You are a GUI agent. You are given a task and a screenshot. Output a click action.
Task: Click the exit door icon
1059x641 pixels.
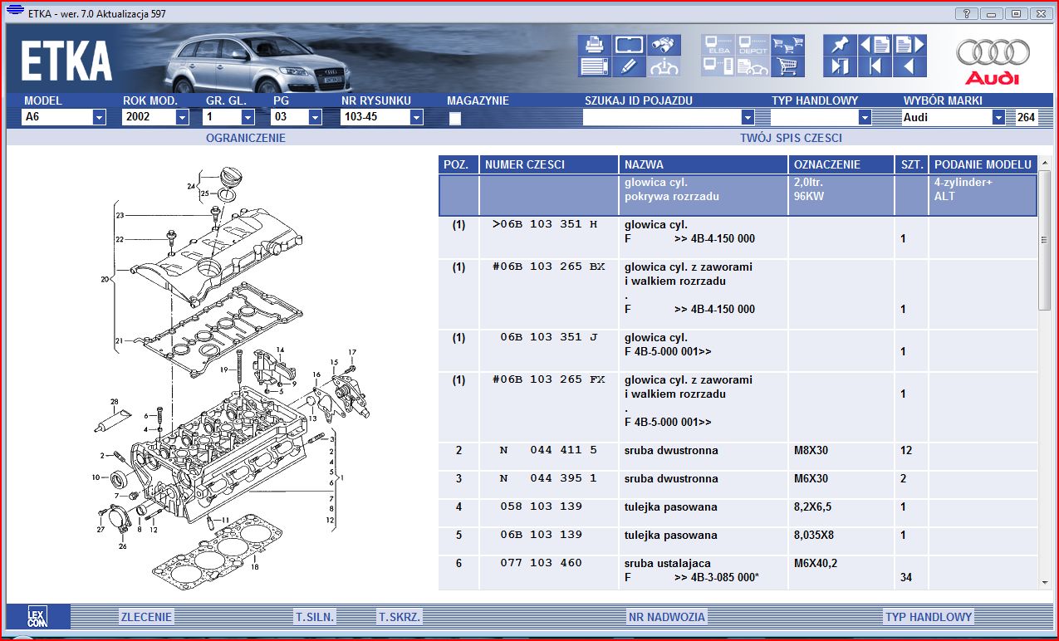point(840,67)
